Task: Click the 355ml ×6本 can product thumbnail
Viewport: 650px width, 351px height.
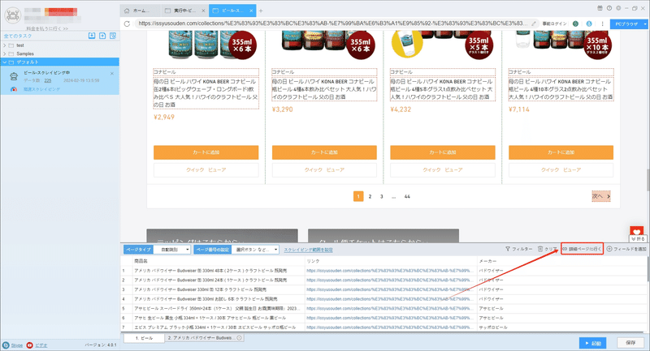Action: [212, 45]
